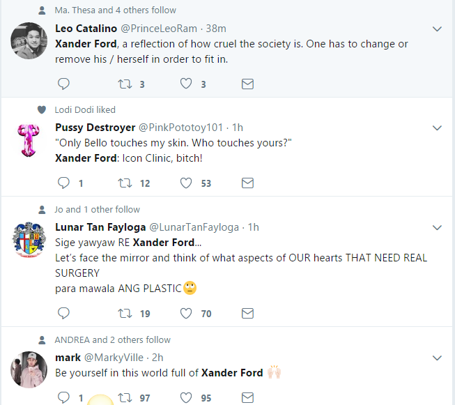Reply to Lunar Tan Fayloga's tweet
Screen dimensions: 455x405
[63, 314]
